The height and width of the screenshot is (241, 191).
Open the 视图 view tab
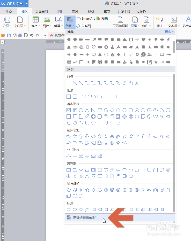click(91, 12)
